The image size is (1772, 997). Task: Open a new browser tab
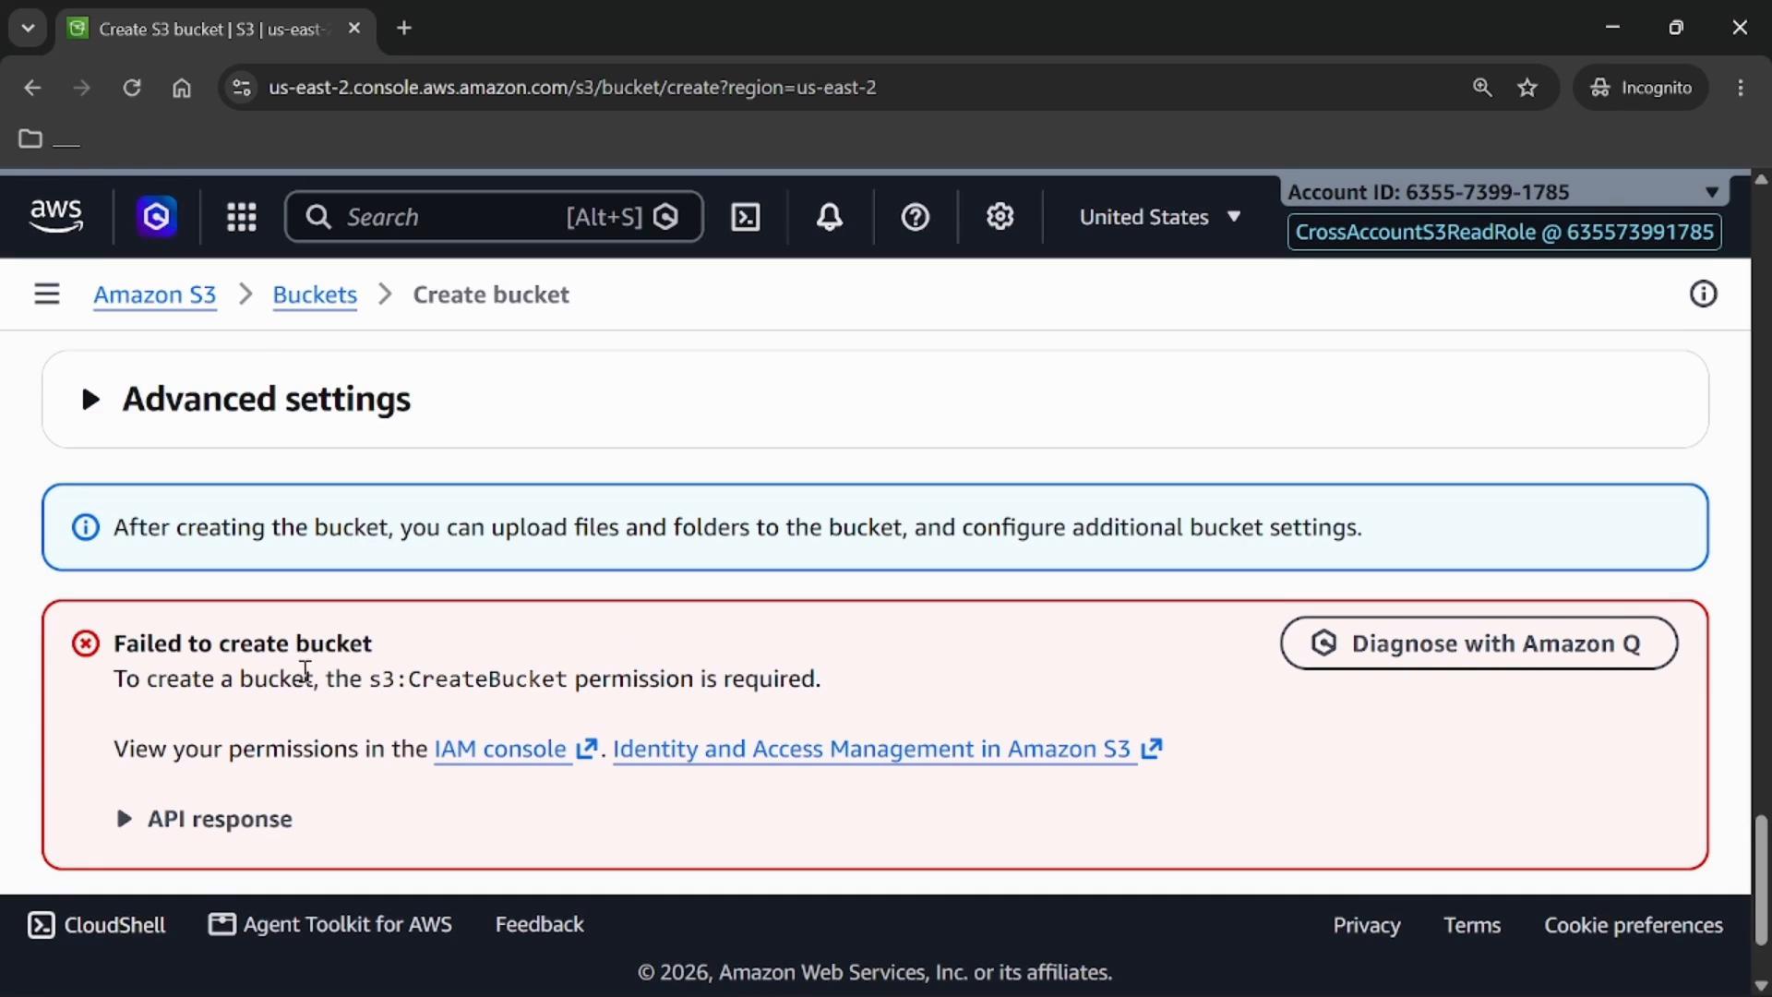(x=404, y=29)
